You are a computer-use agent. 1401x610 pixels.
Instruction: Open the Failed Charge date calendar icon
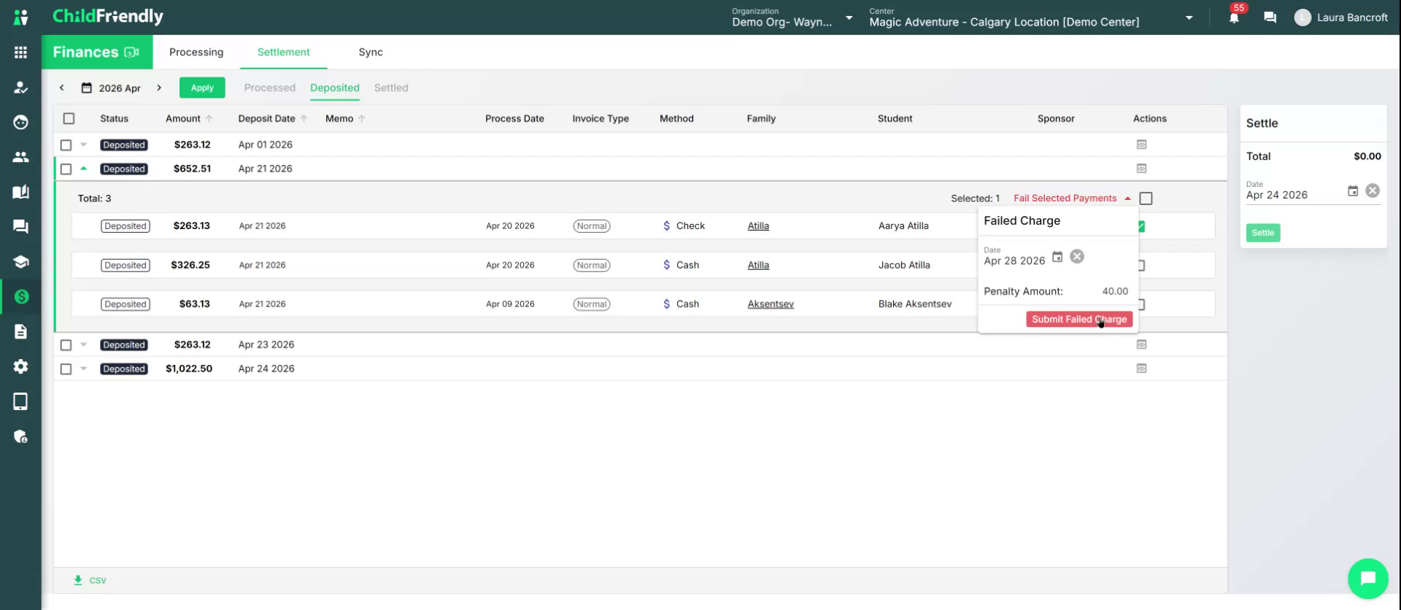pos(1057,257)
